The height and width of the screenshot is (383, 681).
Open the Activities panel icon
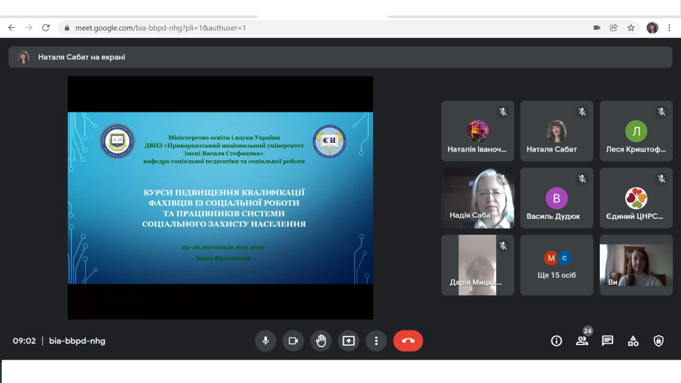tap(633, 341)
